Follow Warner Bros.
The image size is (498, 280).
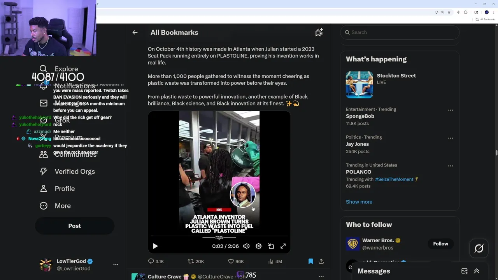(440, 244)
